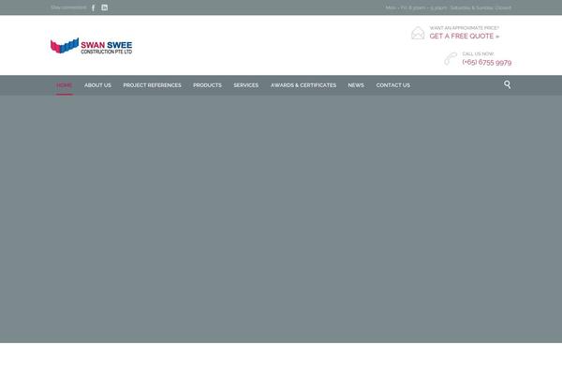Open the News menu item
This screenshot has width=562, height=375.
tap(356, 85)
